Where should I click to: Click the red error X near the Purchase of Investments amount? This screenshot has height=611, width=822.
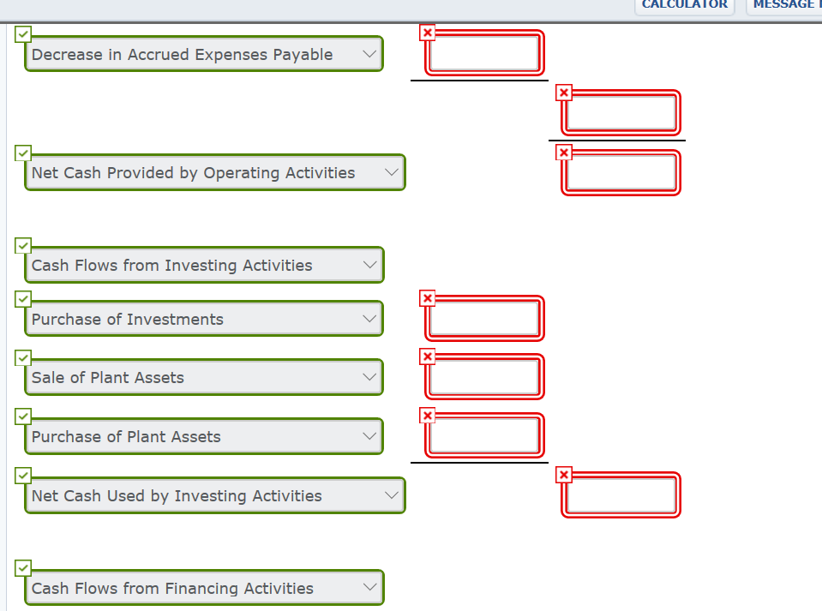tap(427, 298)
